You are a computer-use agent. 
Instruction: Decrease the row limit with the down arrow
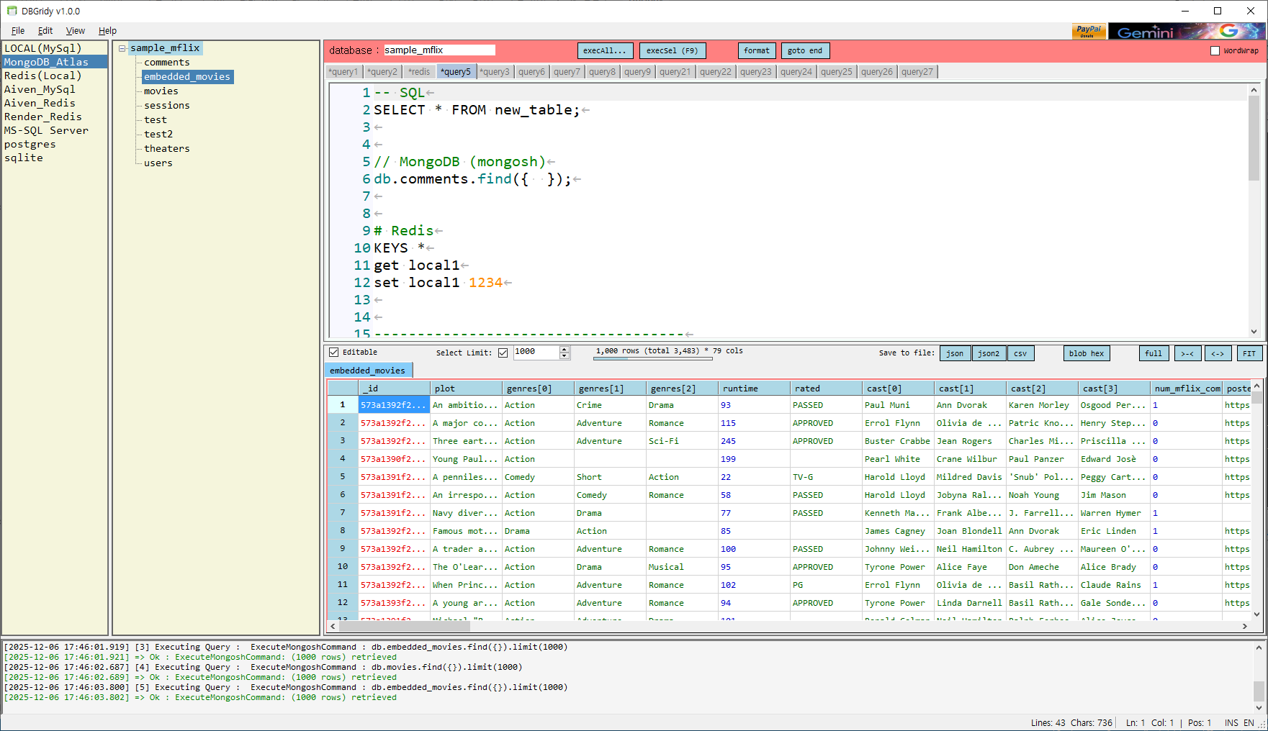click(565, 356)
